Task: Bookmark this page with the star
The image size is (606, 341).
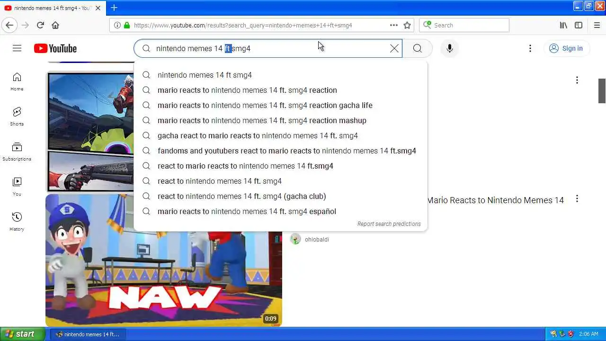Action: (x=407, y=25)
